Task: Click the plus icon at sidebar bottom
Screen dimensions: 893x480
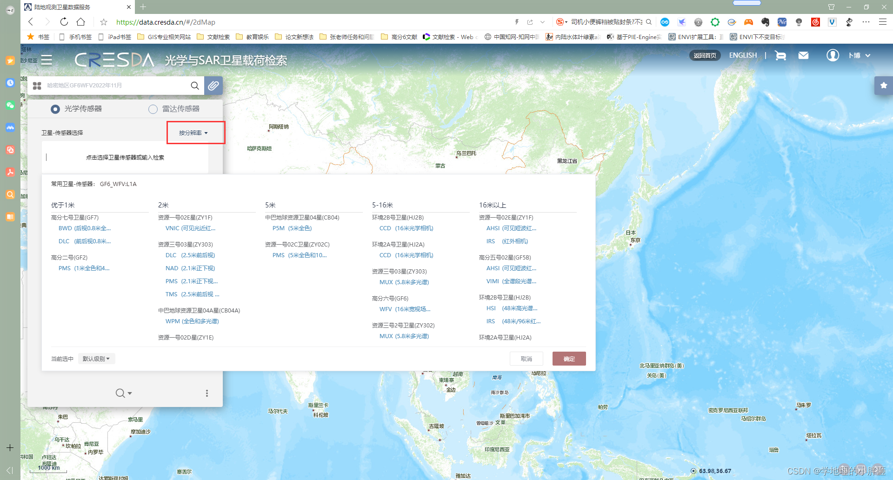Action: click(x=10, y=447)
